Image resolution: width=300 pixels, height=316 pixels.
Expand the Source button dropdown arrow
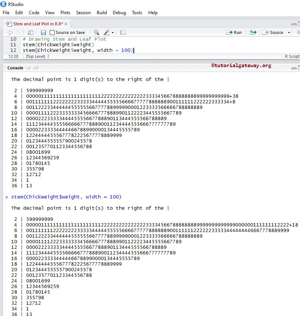[289, 32]
